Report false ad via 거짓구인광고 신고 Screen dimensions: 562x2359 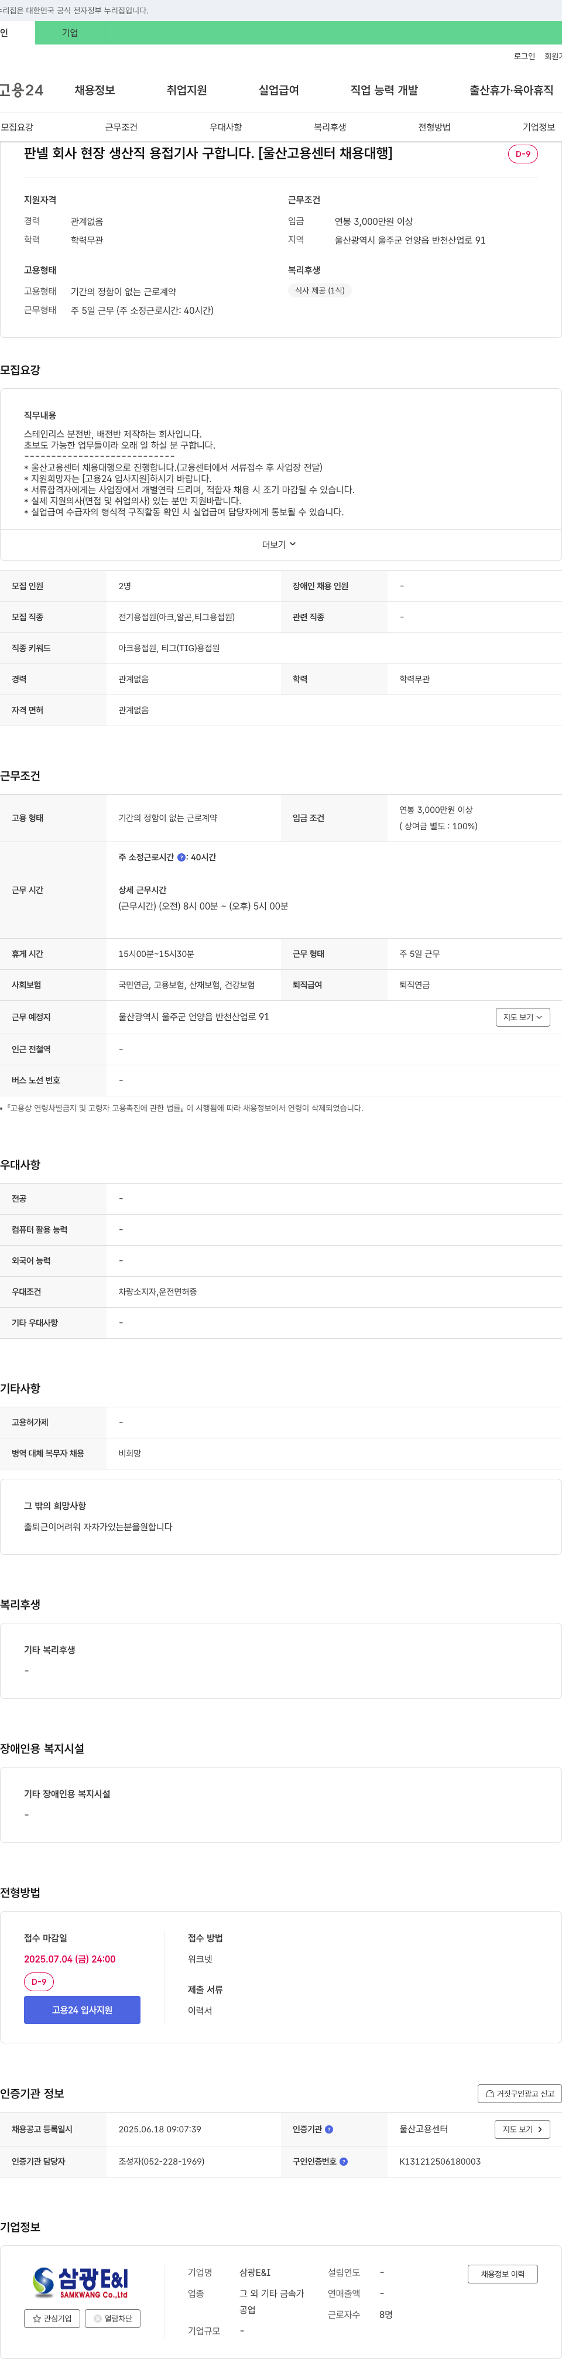pyautogui.click(x=519, y=2094)
